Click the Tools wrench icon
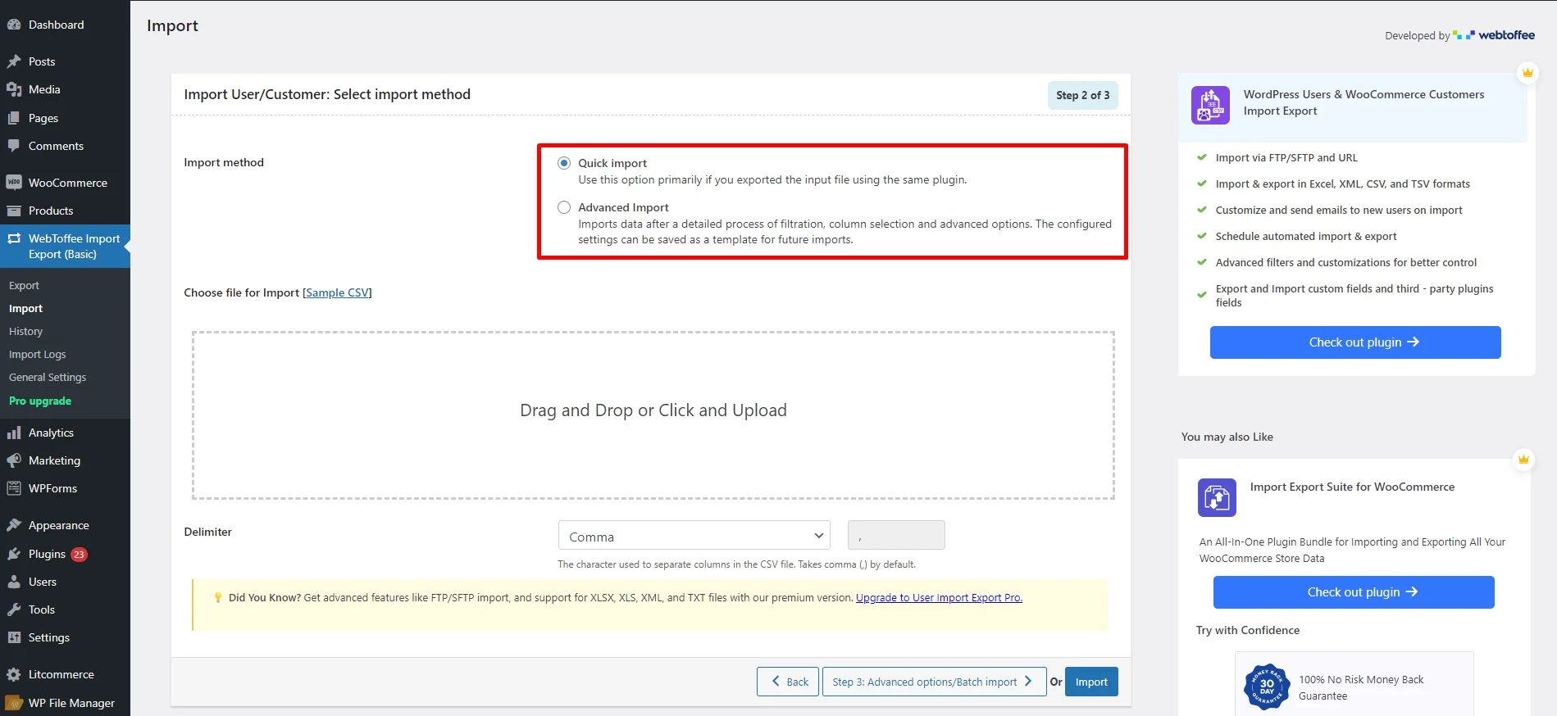Screen dimensions: 1557x716 14,610
